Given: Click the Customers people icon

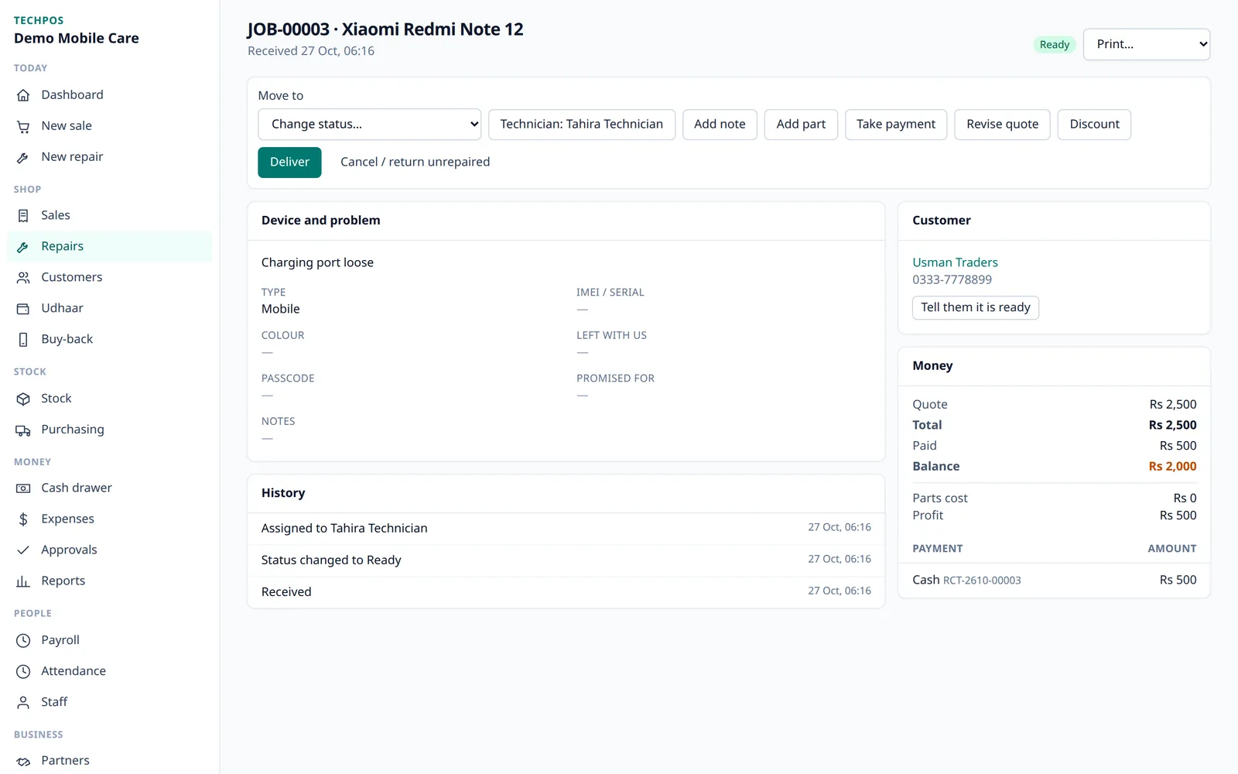Looking at the screenshot, I should point(23,278).
